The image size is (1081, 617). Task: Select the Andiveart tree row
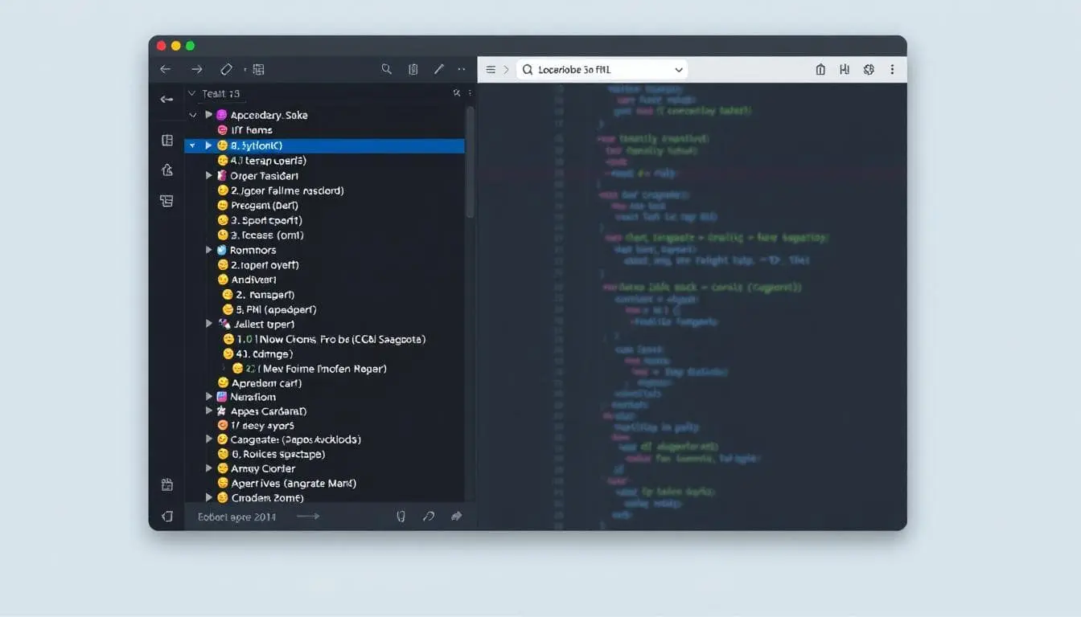(x=324, y=280)
